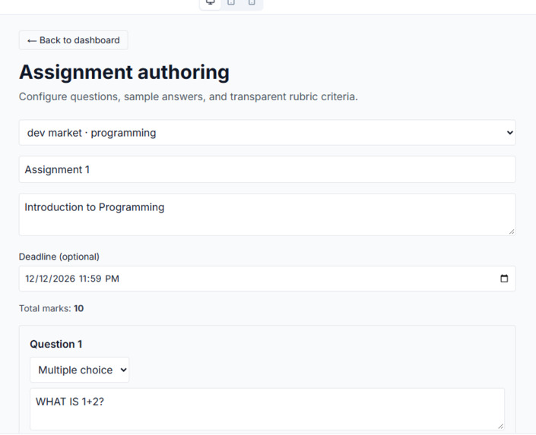Select the PM segment of the deadline

coord(112,279)
